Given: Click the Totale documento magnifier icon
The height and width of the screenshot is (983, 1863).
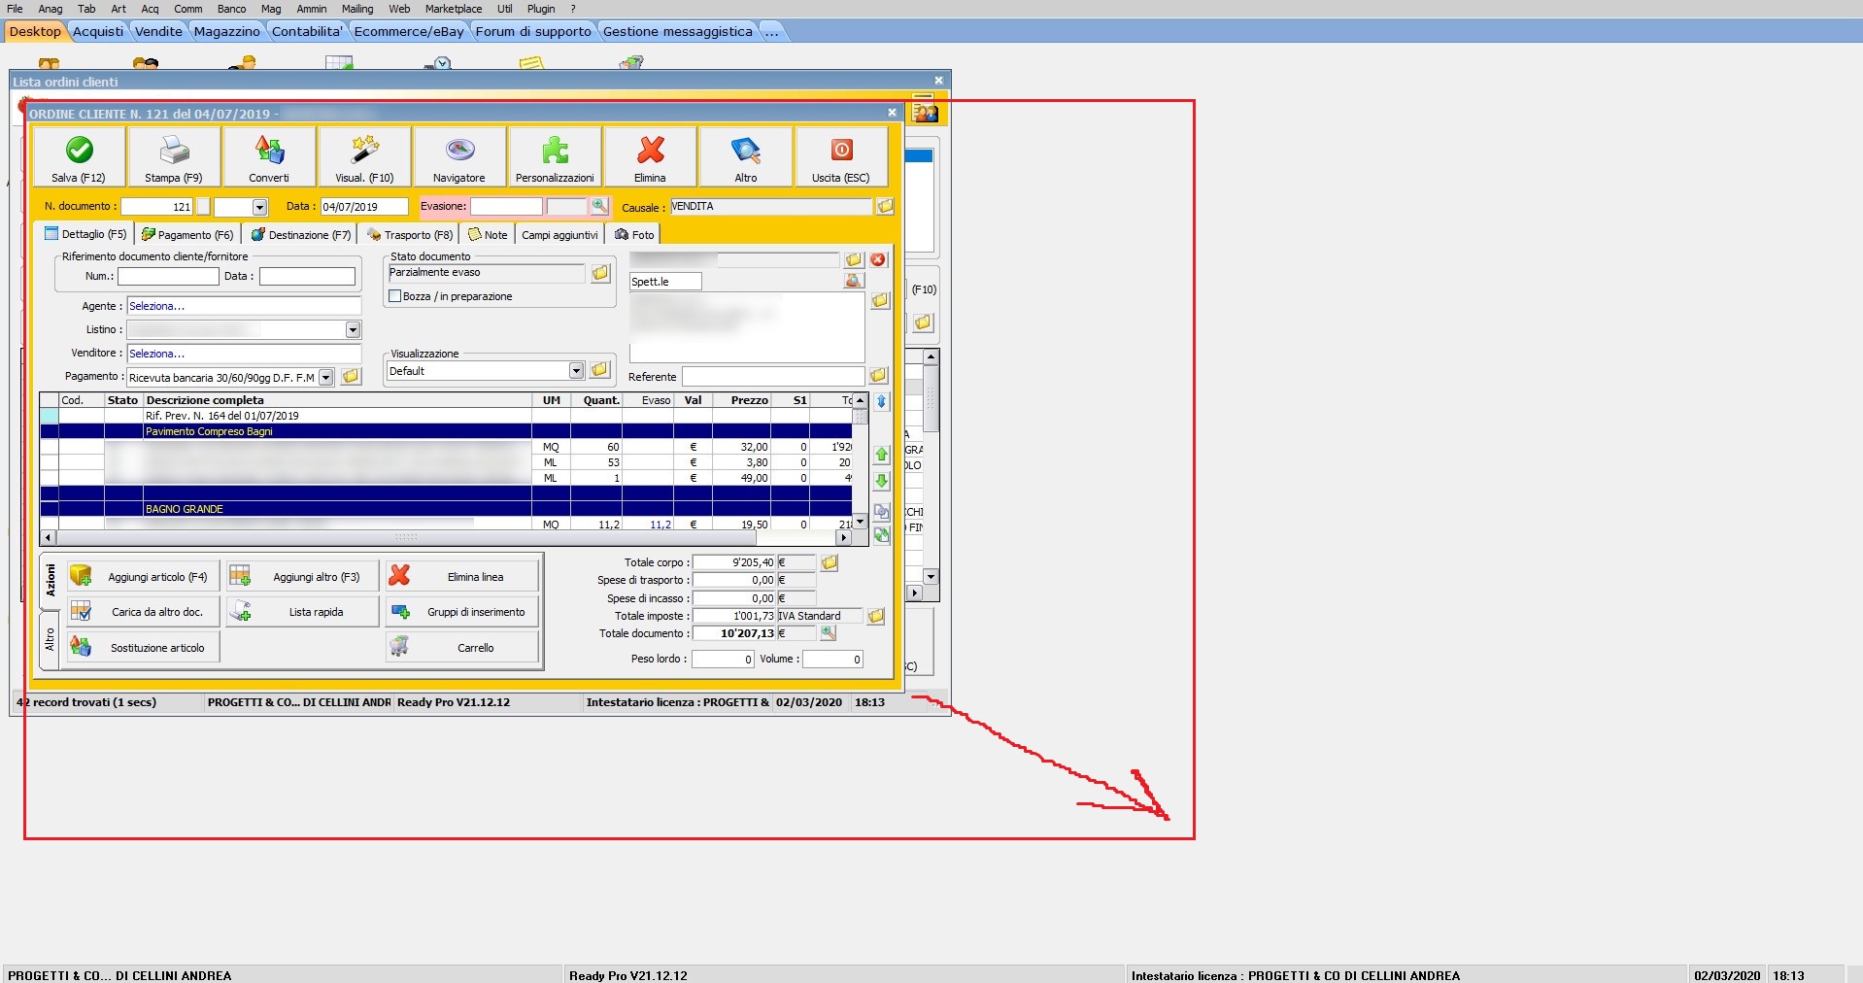Looking at the screenshot, I should click(828, 633).
